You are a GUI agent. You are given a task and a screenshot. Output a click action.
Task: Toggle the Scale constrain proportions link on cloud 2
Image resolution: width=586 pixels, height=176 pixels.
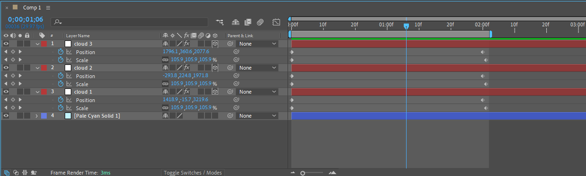[x=165, y=84]
